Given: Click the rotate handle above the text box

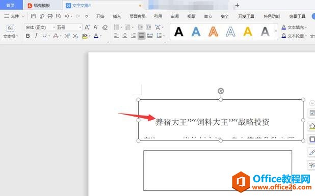Looking at the screenshot, I should click(221, 91).
